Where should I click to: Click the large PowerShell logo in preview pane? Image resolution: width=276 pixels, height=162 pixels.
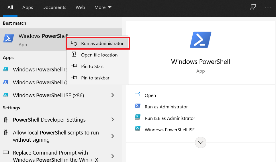(x=201, y=40)
